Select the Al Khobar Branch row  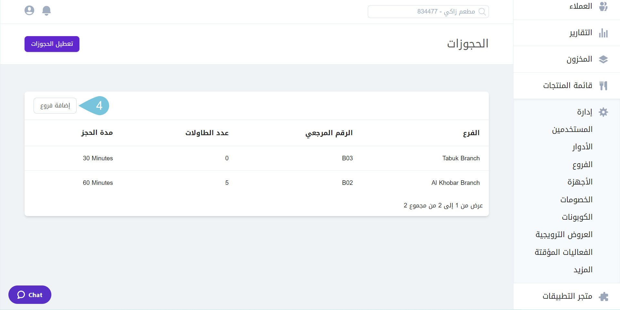tap(456, 183)
